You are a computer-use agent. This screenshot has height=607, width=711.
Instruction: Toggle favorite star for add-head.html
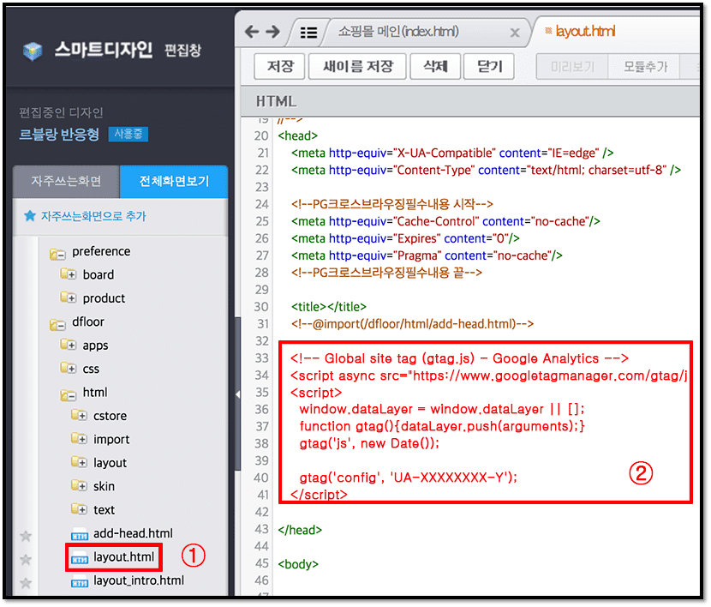(x=26, y=537)
